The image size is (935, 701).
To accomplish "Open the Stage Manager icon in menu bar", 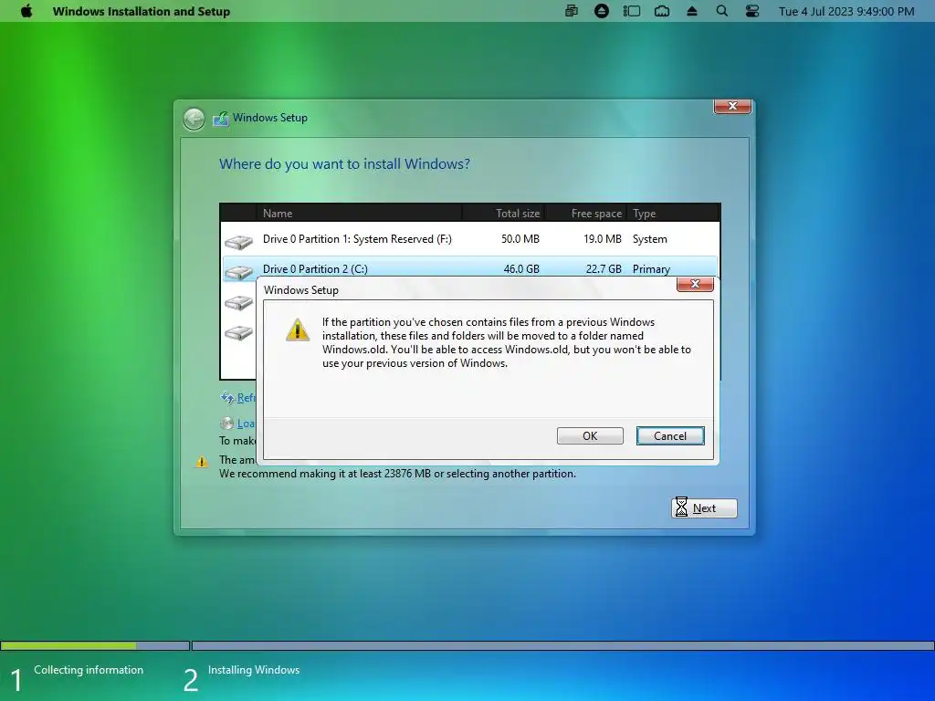I will point(632,11).
